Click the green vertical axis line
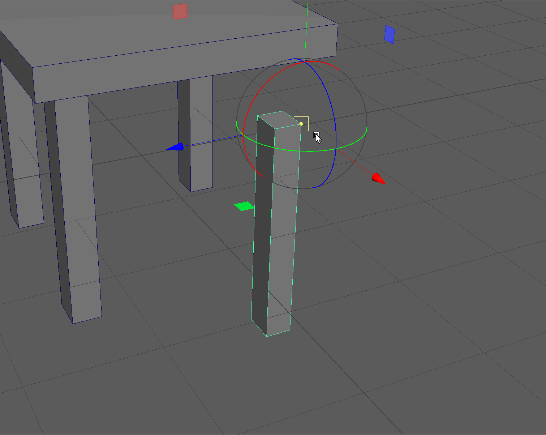The width and height of the screenshot is (546, 435). (x=306, y=29)
